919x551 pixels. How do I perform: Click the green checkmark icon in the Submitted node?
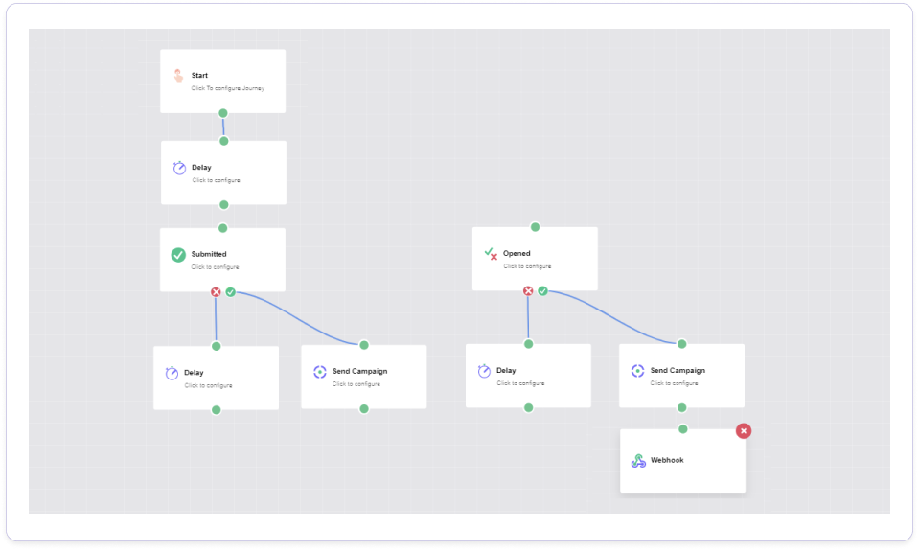tap(178, 255)
